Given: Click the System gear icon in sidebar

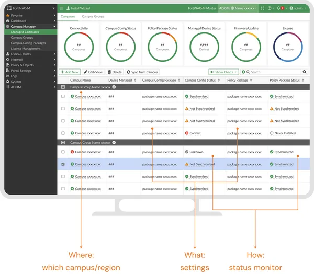Looking at the screenshot, I should [x=8, y=82].
